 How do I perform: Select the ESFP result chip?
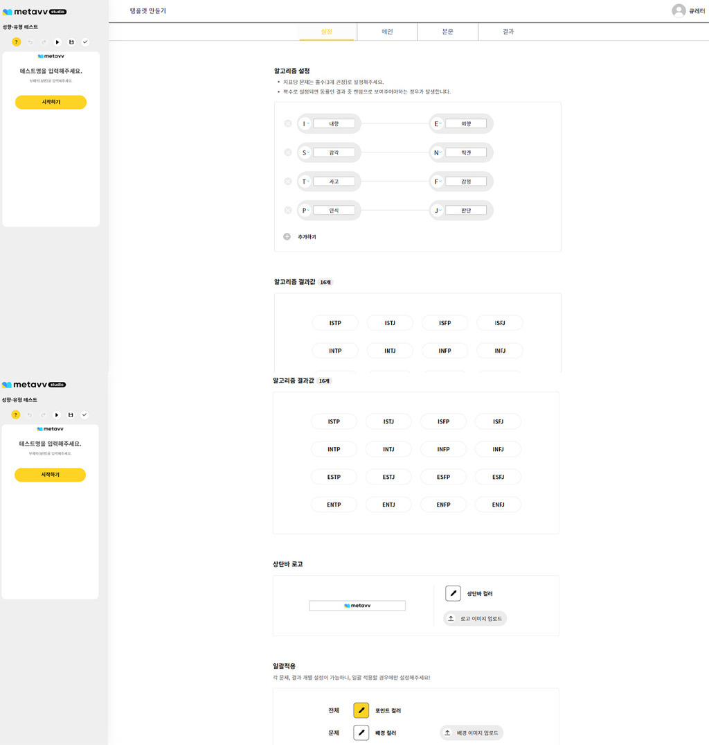click(x=443, y=477)
